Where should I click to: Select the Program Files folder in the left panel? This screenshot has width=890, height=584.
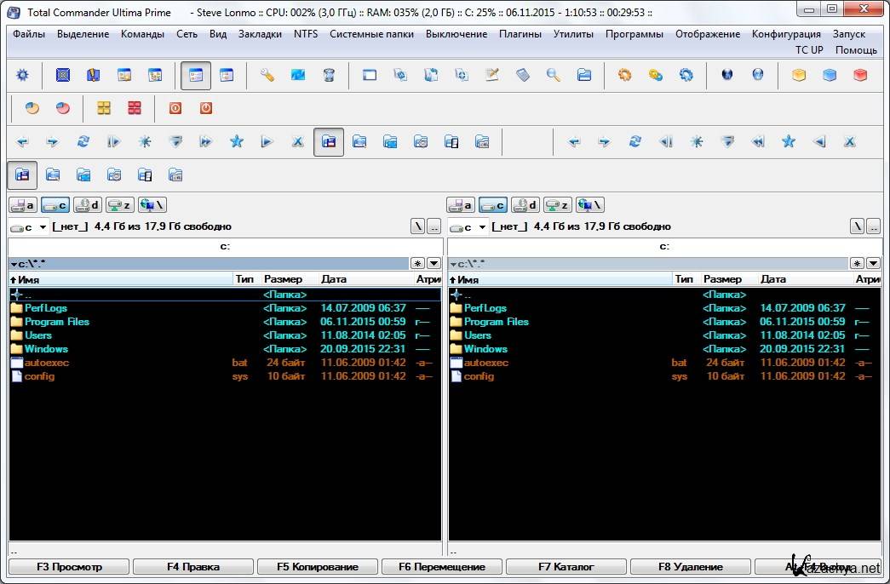(56, 322)
